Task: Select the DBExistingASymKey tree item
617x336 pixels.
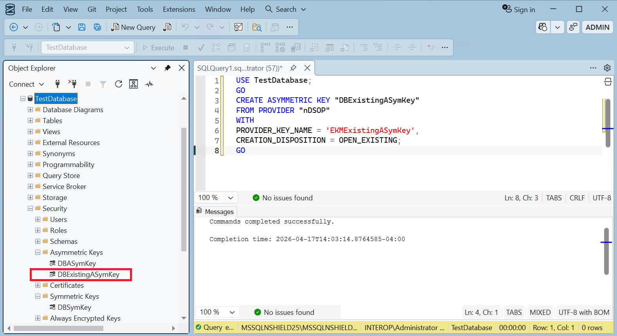Action: coord(88,274)
